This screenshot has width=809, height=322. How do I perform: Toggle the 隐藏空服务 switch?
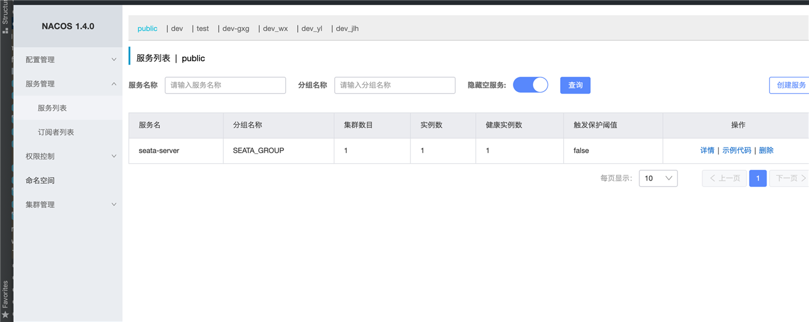pyautogui.click(x=530, y=85)
